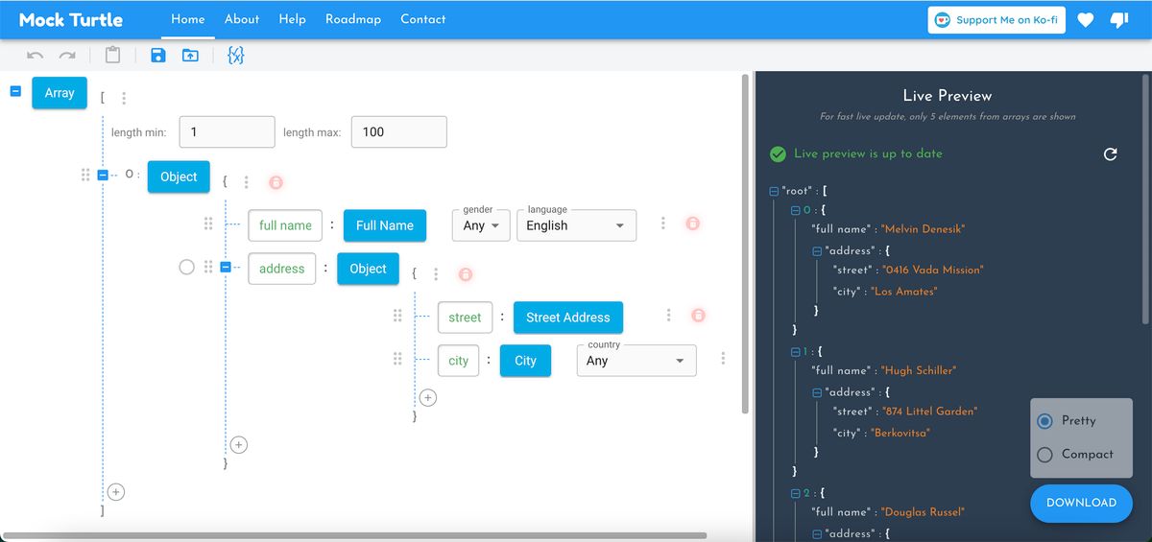Viewport: 1152px width, 542px height.
Task: Click the horizontal scrollbar at bottom
Action: pos(355,535)
